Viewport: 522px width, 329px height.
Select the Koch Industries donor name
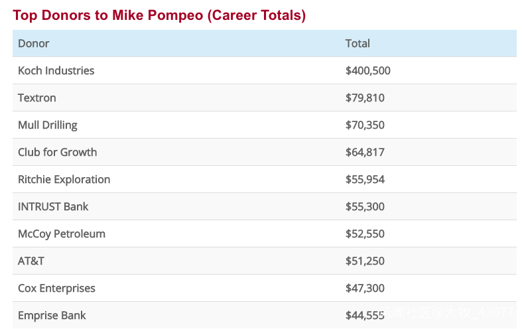click(56, 71)
